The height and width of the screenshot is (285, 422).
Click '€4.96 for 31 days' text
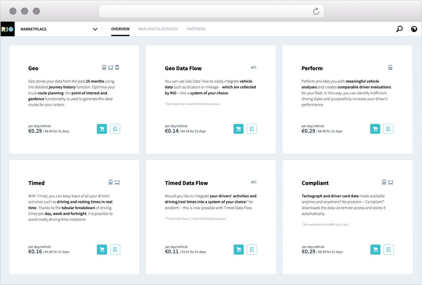tap(57, 252)
